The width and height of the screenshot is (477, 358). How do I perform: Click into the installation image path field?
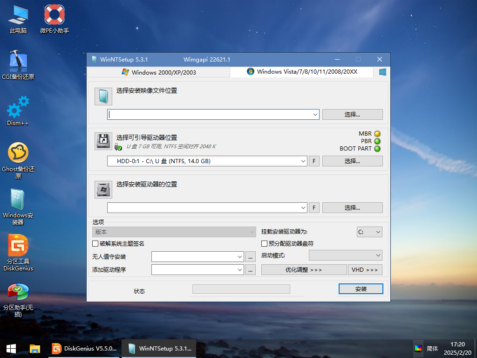[210, 115]
